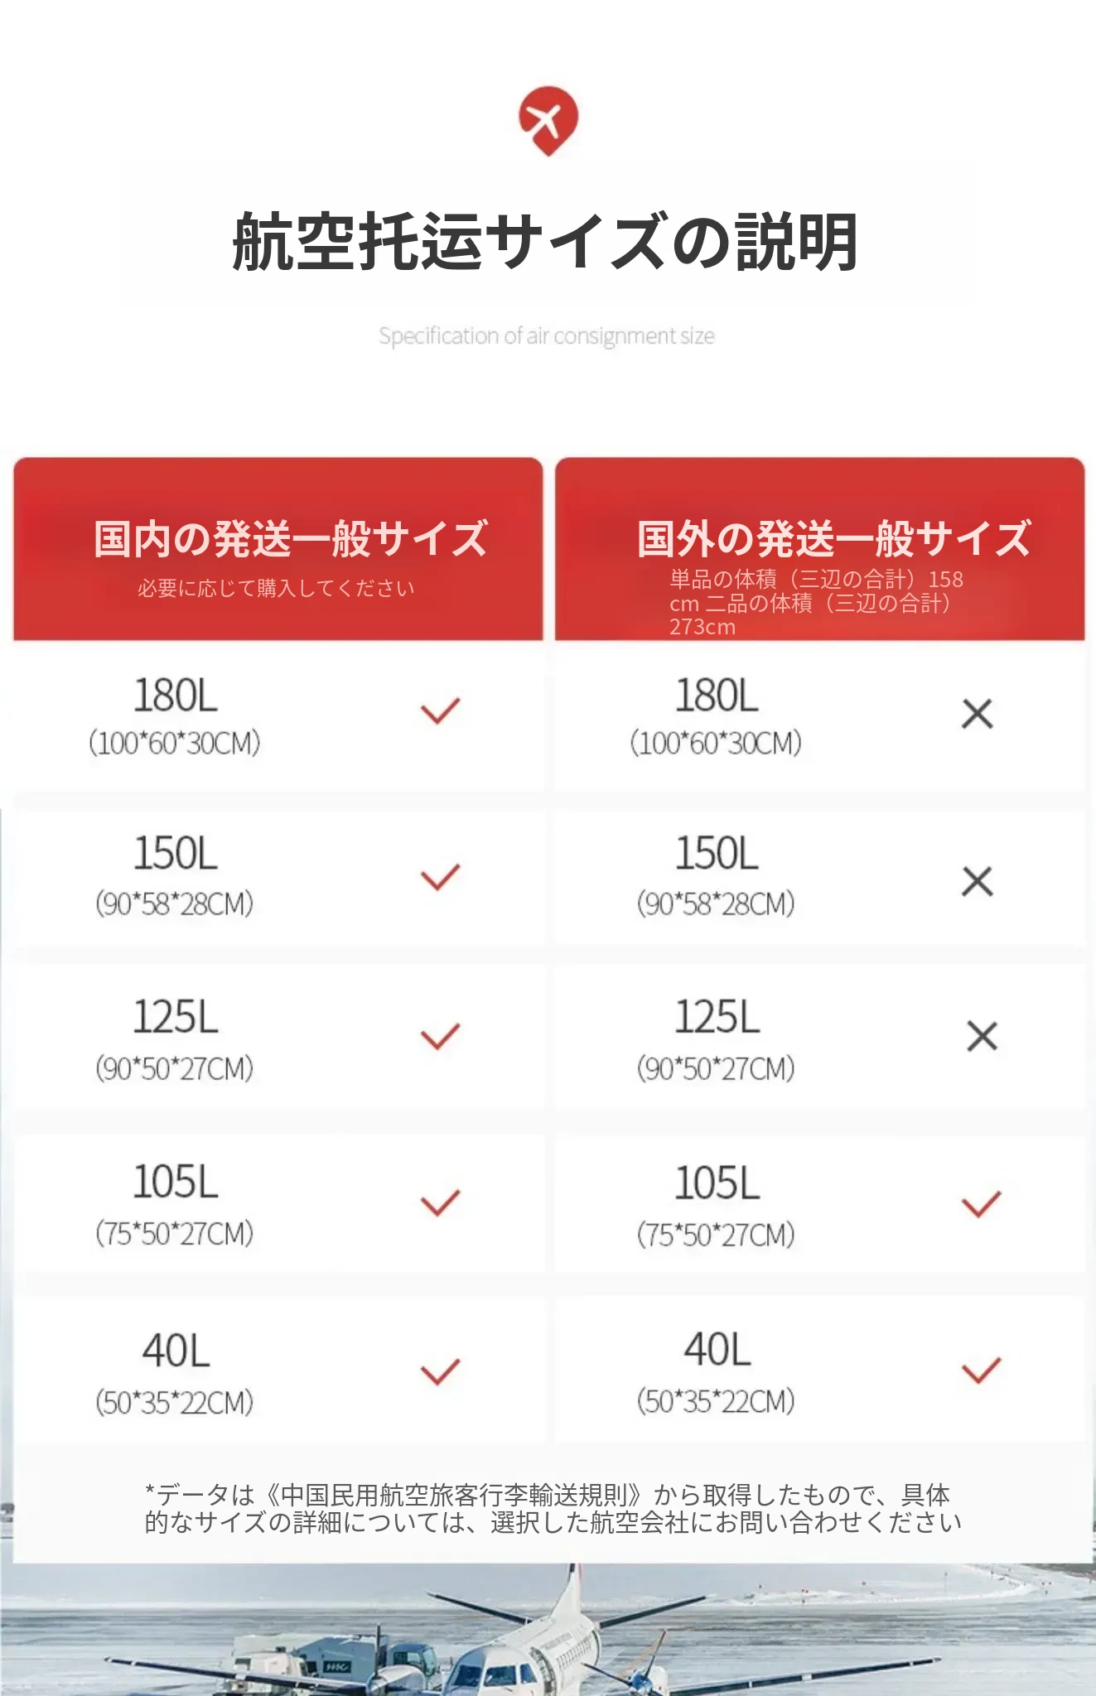Click the footnote about 中国民用航空旅客行李輸送規則
The width and height of the screenshot is (1096, 1696).
[553, 1508]
